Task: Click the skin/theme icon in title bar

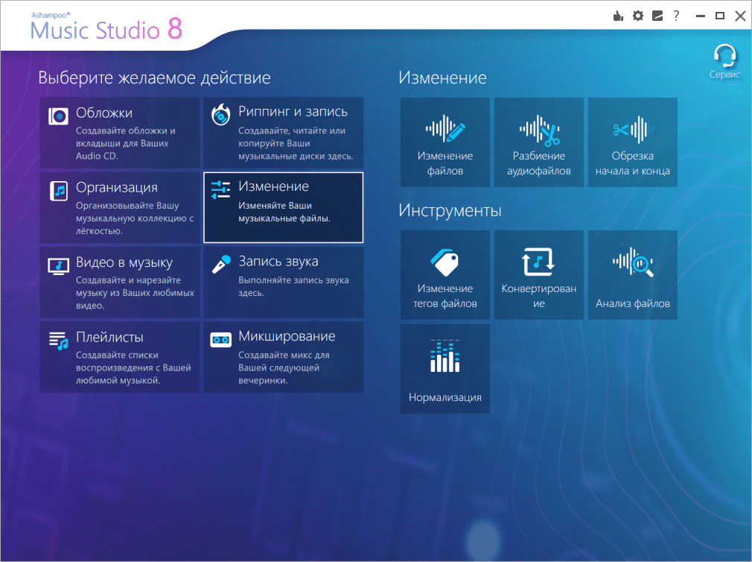Action: point(657,16)
